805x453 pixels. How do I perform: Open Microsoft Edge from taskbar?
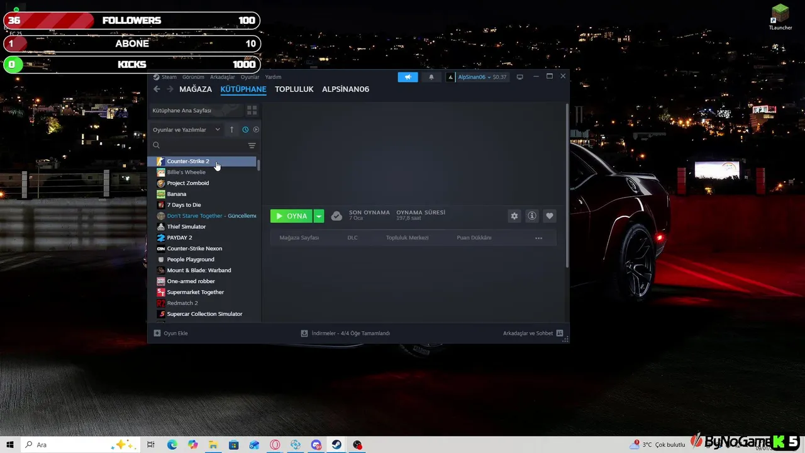tap(172, 445)
